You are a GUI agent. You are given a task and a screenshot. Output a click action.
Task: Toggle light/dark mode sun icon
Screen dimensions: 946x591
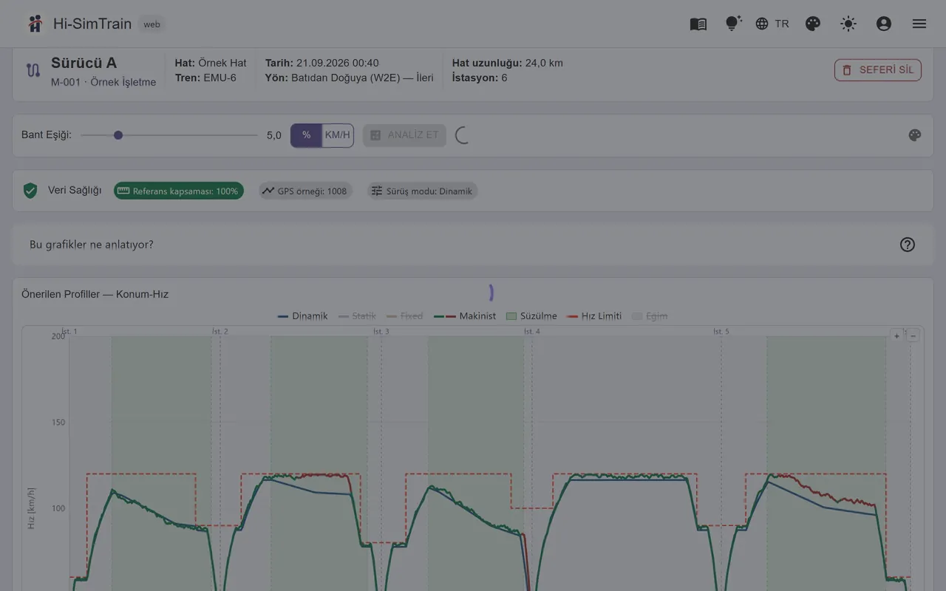pos(848,24)
